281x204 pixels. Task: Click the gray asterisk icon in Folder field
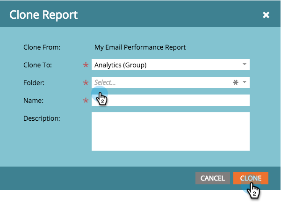(x=236, y=82)
